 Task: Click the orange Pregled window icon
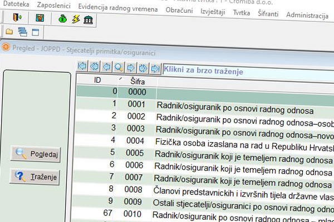[x=6, y=47]
